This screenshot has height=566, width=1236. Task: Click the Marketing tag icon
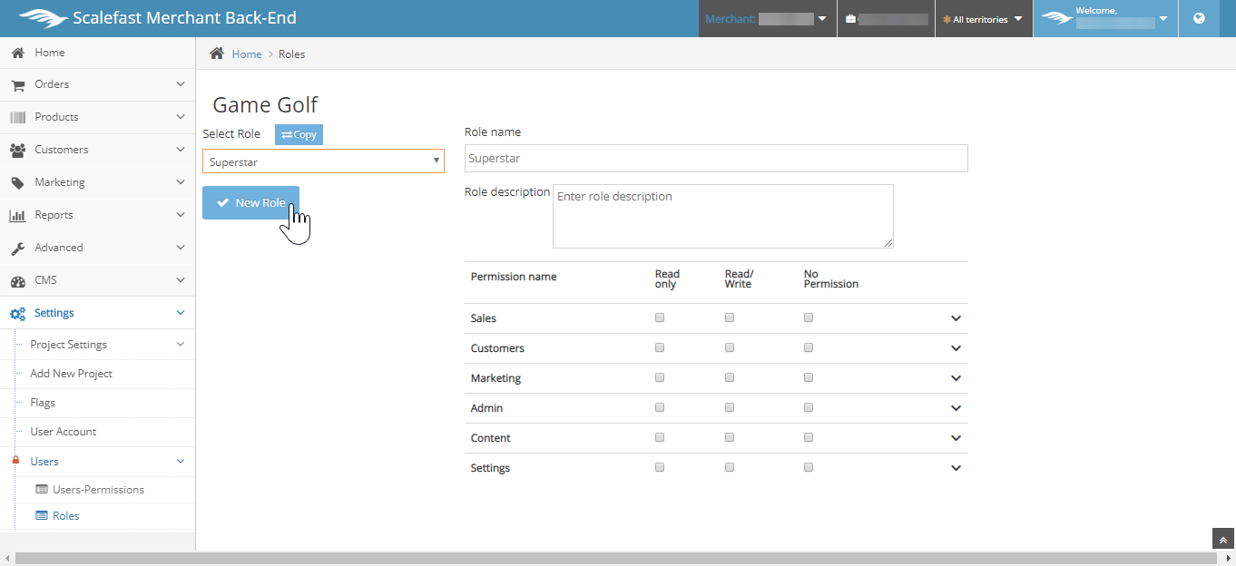[17, 182]
